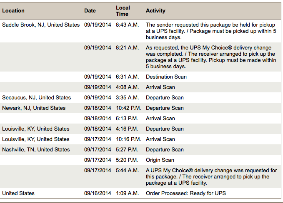
Task: Click the 09/16/2014 date entry
Action: (98, 193)
